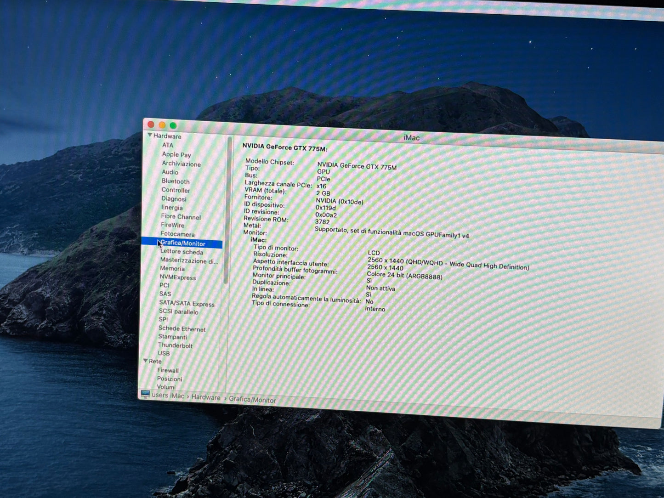Click the NVIDIA GeForce GTX 775M heading

[x=284, y=147]
